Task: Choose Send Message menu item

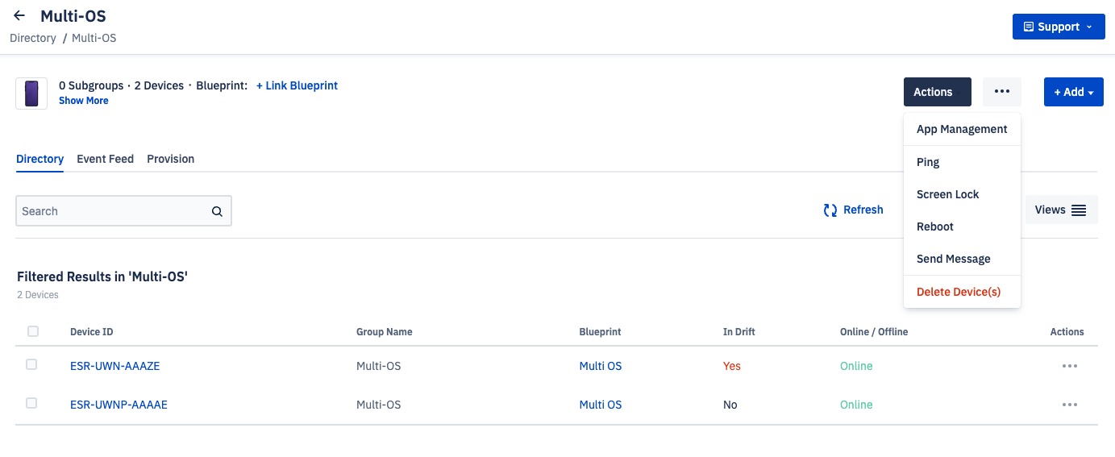Action: point(962,259)
